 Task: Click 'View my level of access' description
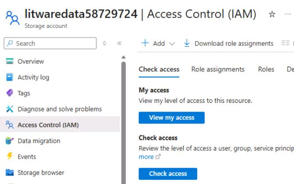click(195, 101)
